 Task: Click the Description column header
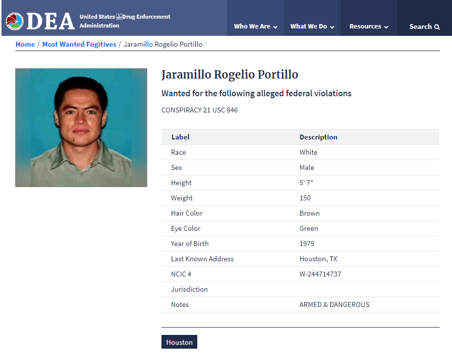click(318, 137)
